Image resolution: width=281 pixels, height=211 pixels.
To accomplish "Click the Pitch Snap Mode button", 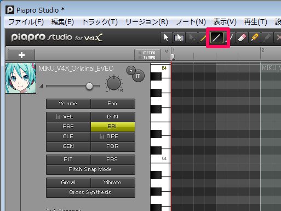I will coord(90,169).
